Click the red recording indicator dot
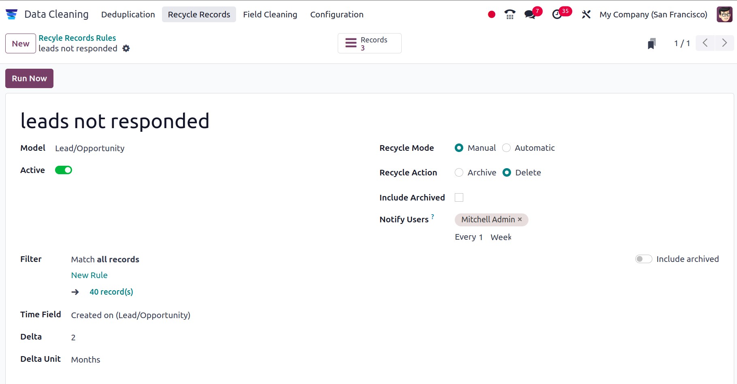This screenshot has height=384, width=737. tap(491, 14)
